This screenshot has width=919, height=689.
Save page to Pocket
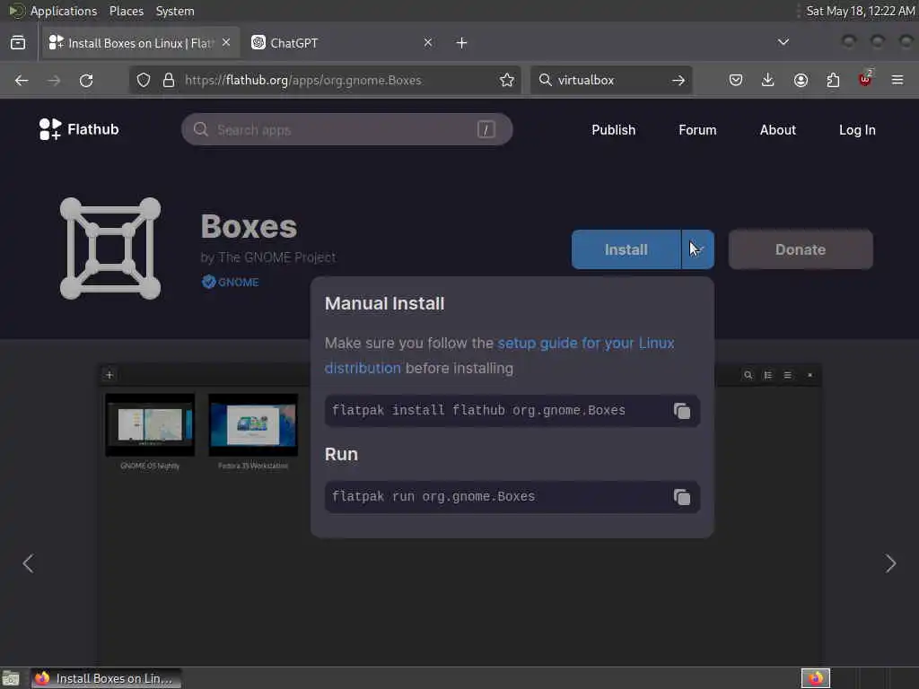(x=736, y=80)
